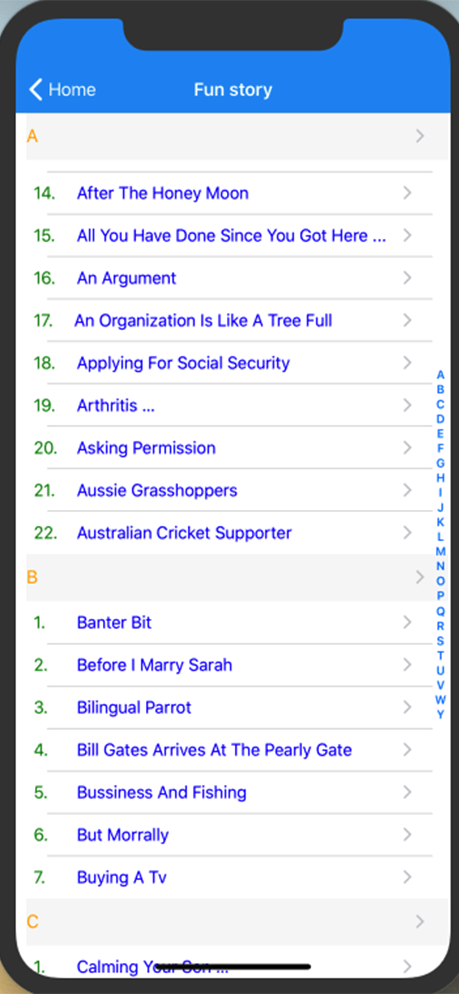Expand the C section header chevron
This screenshot has width=459, height=994.
tap(420, 922)
